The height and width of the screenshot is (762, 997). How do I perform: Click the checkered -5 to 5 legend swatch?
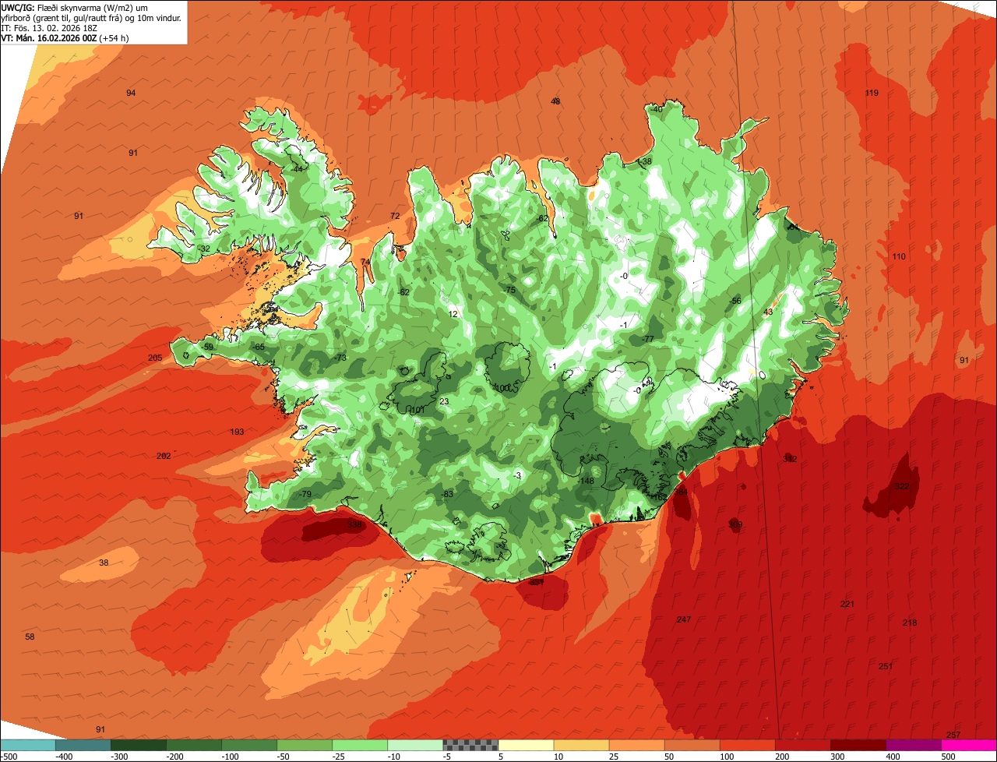(x=470, y=745)
